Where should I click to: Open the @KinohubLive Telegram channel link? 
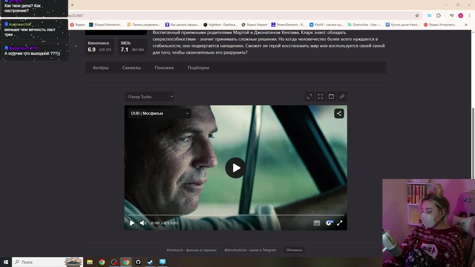[x=250, y=250]
